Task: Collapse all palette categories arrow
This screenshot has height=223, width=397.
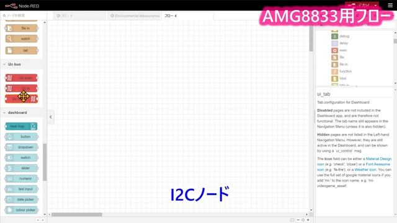Action: click(38, 220)
